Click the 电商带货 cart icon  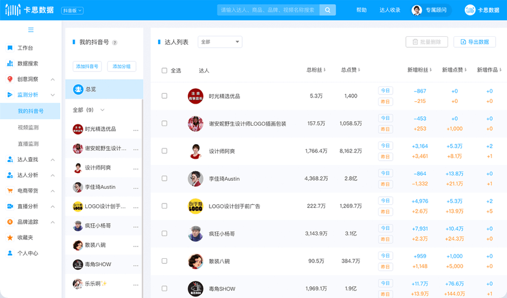pyautogui.click(x=10, y=191)
